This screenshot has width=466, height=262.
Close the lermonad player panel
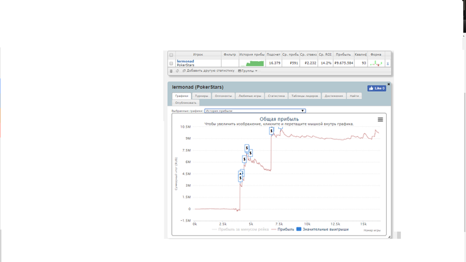coord(388,84)
